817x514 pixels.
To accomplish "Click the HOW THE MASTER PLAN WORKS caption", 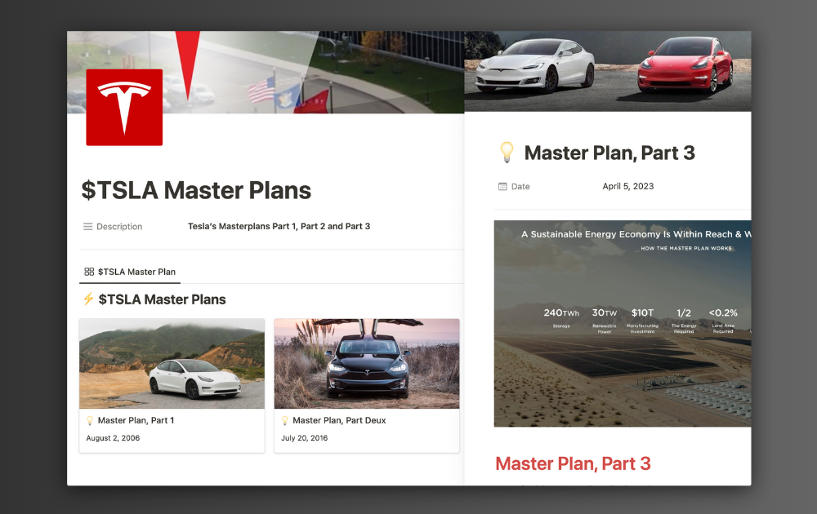I will point(686,248).
